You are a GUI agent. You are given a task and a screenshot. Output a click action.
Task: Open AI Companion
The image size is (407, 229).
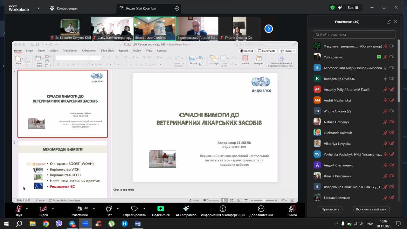click(186, 209)
